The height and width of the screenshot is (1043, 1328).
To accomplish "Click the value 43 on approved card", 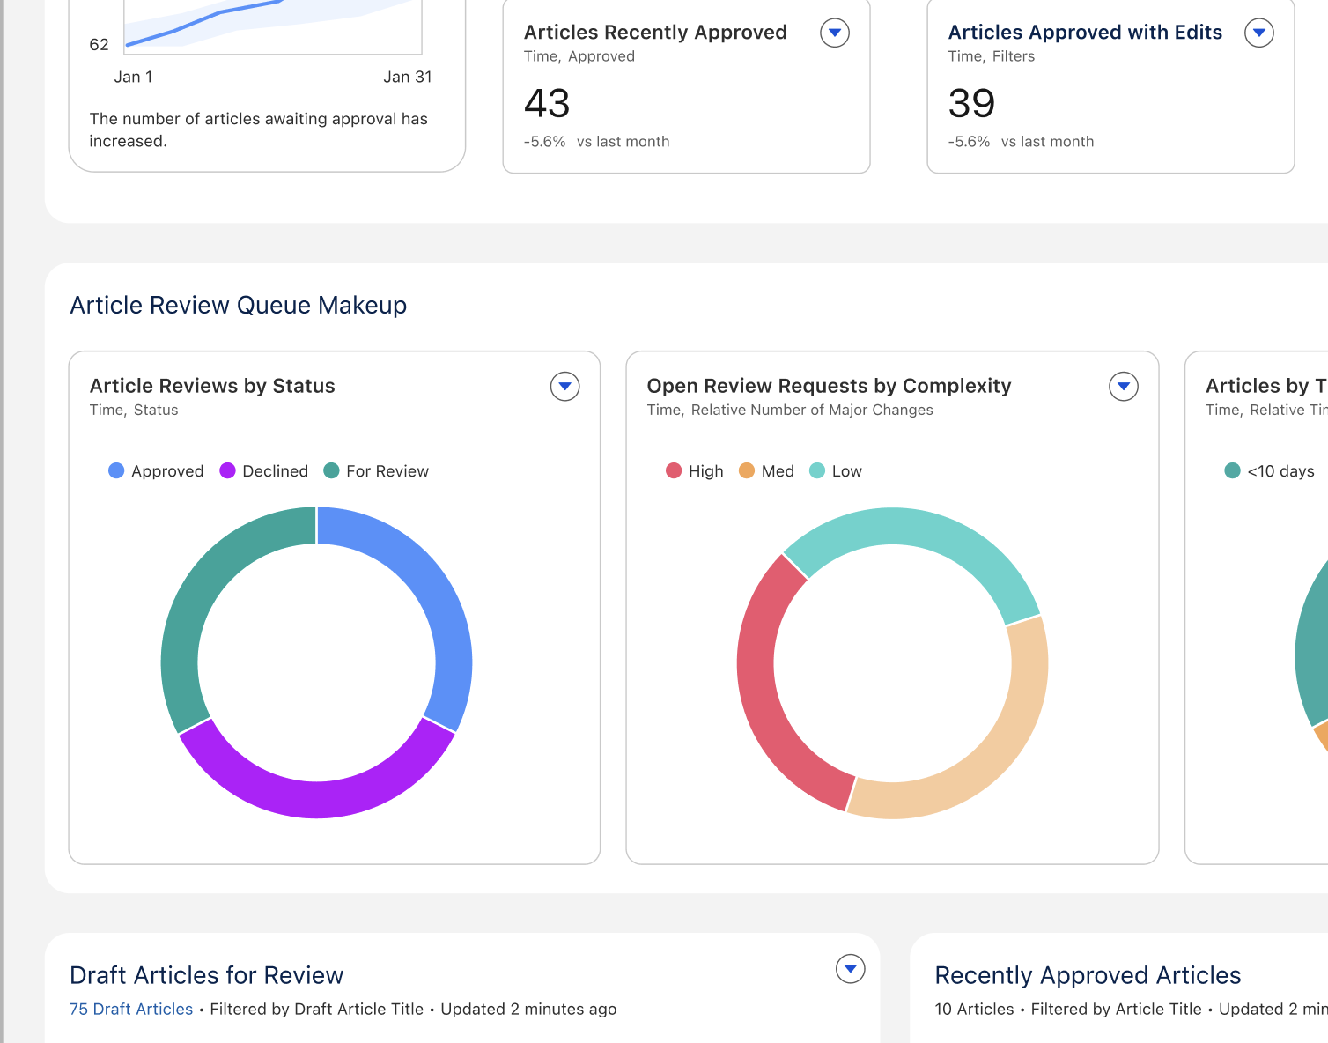I will click(547, 104).
